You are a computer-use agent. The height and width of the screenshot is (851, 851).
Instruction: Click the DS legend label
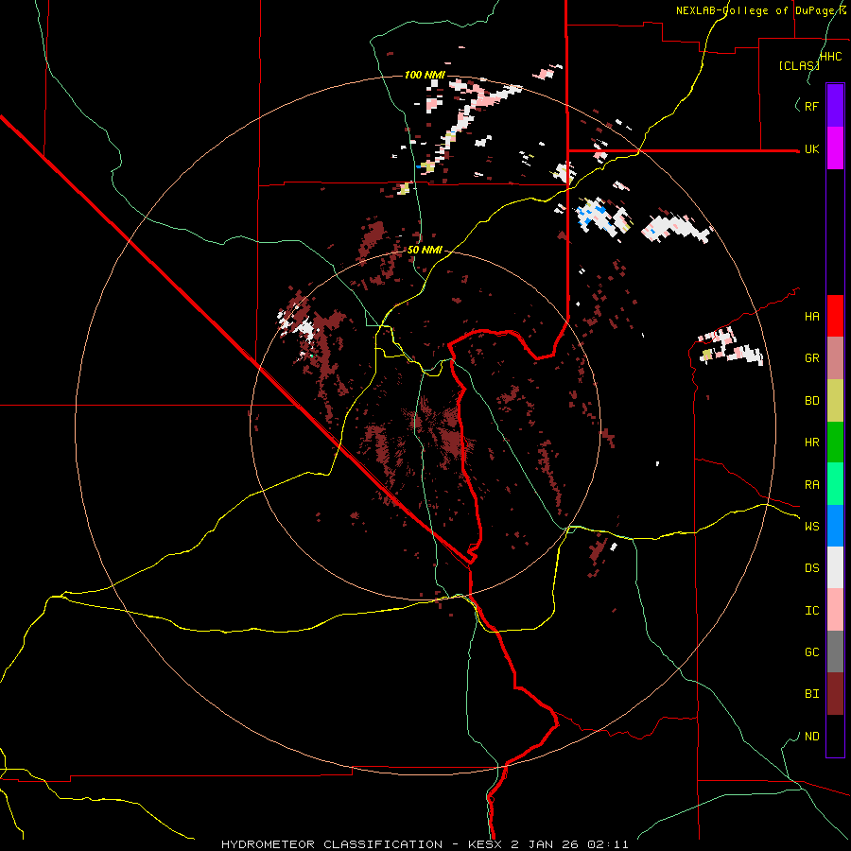tap(811, 568)
